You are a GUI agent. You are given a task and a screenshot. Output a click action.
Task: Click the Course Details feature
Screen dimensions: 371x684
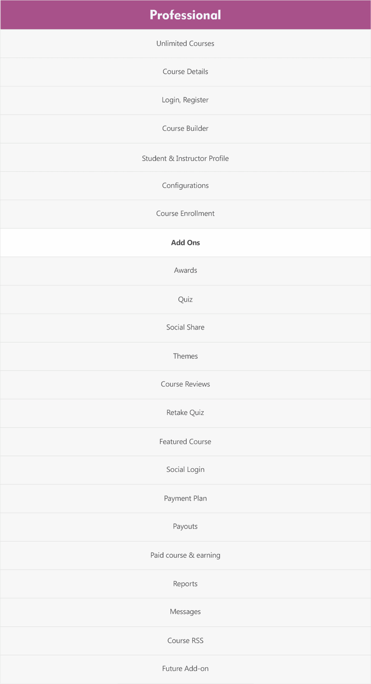tap(185, 72)
